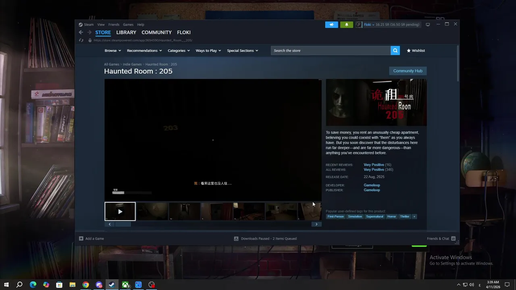This screenshot has height=290, width=516.
Task: Reload the store page
Action: click(81, 40)
